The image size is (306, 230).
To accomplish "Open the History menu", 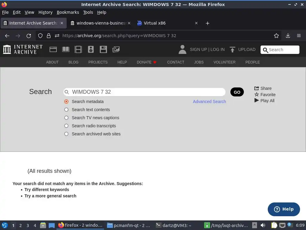I will (x=45, y=12).
